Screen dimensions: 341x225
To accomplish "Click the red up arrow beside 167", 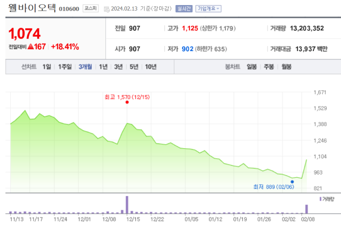I will click(x=31, y=46).
